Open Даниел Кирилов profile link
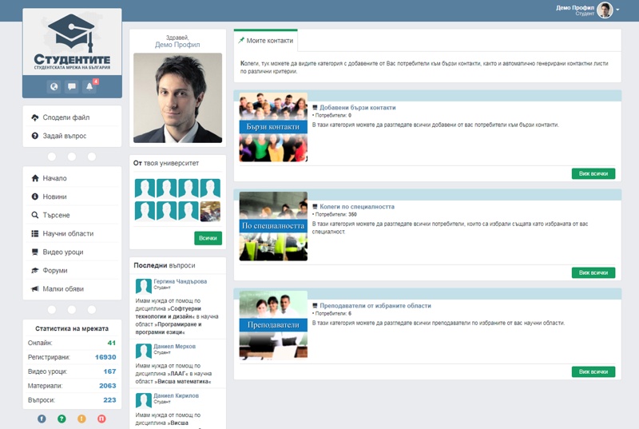 [x=176, y=395]
